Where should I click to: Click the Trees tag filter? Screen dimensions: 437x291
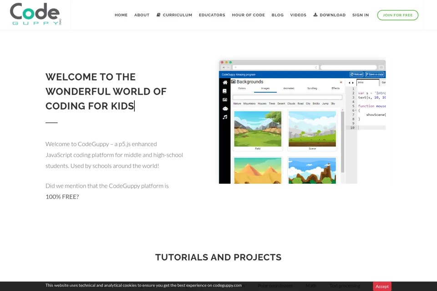(272, 104)
